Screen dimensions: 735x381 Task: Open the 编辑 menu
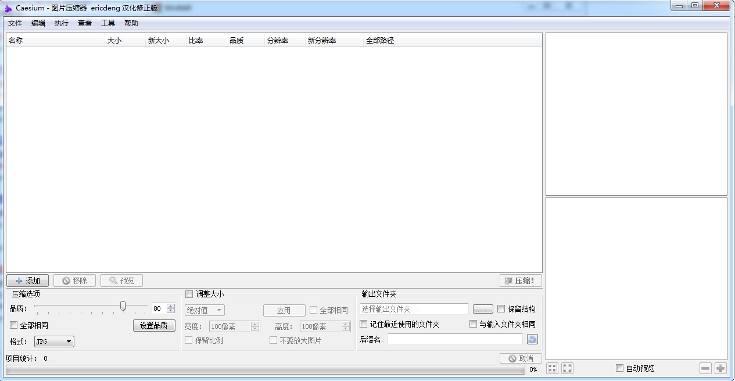pyautogui.click(x=38, y=23)
